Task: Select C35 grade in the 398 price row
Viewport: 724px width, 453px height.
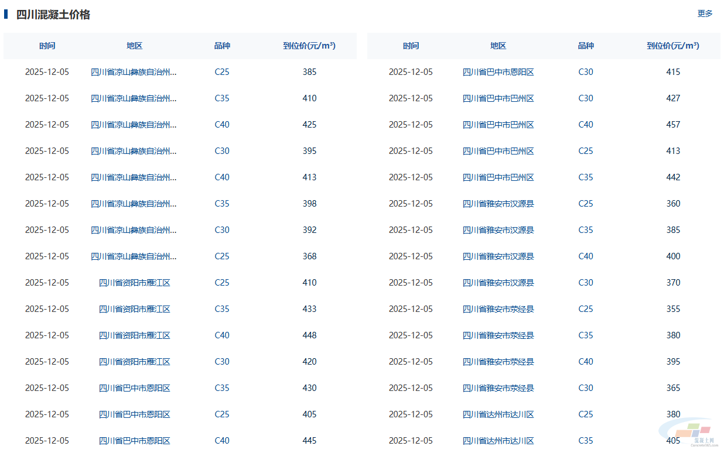Action: click(222, 204)
